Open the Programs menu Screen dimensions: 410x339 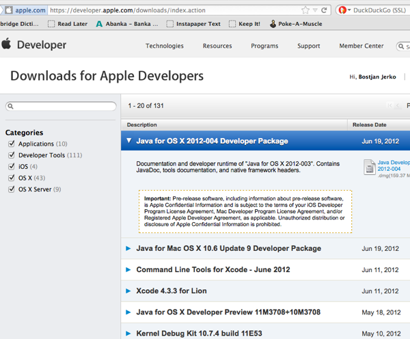(x=264, y=46)
